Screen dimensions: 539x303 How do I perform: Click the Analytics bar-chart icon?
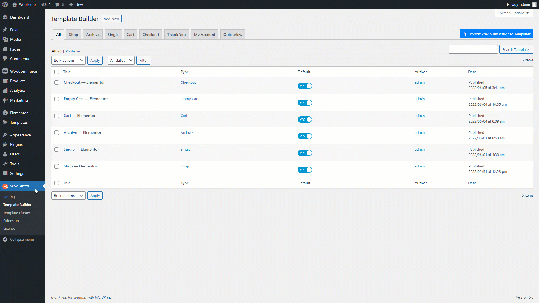5,90
